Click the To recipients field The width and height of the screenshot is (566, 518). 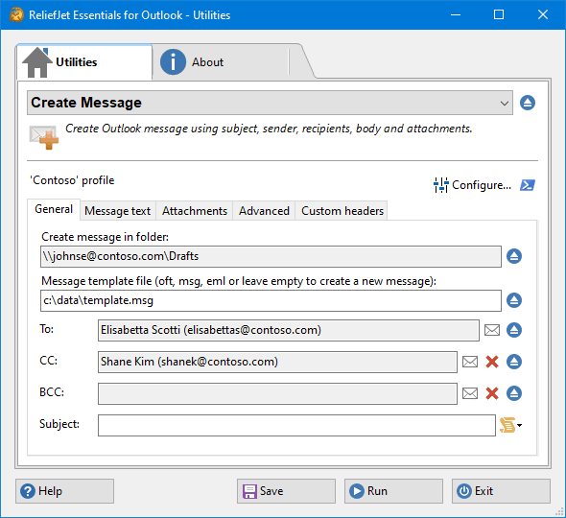pos(289,330)
